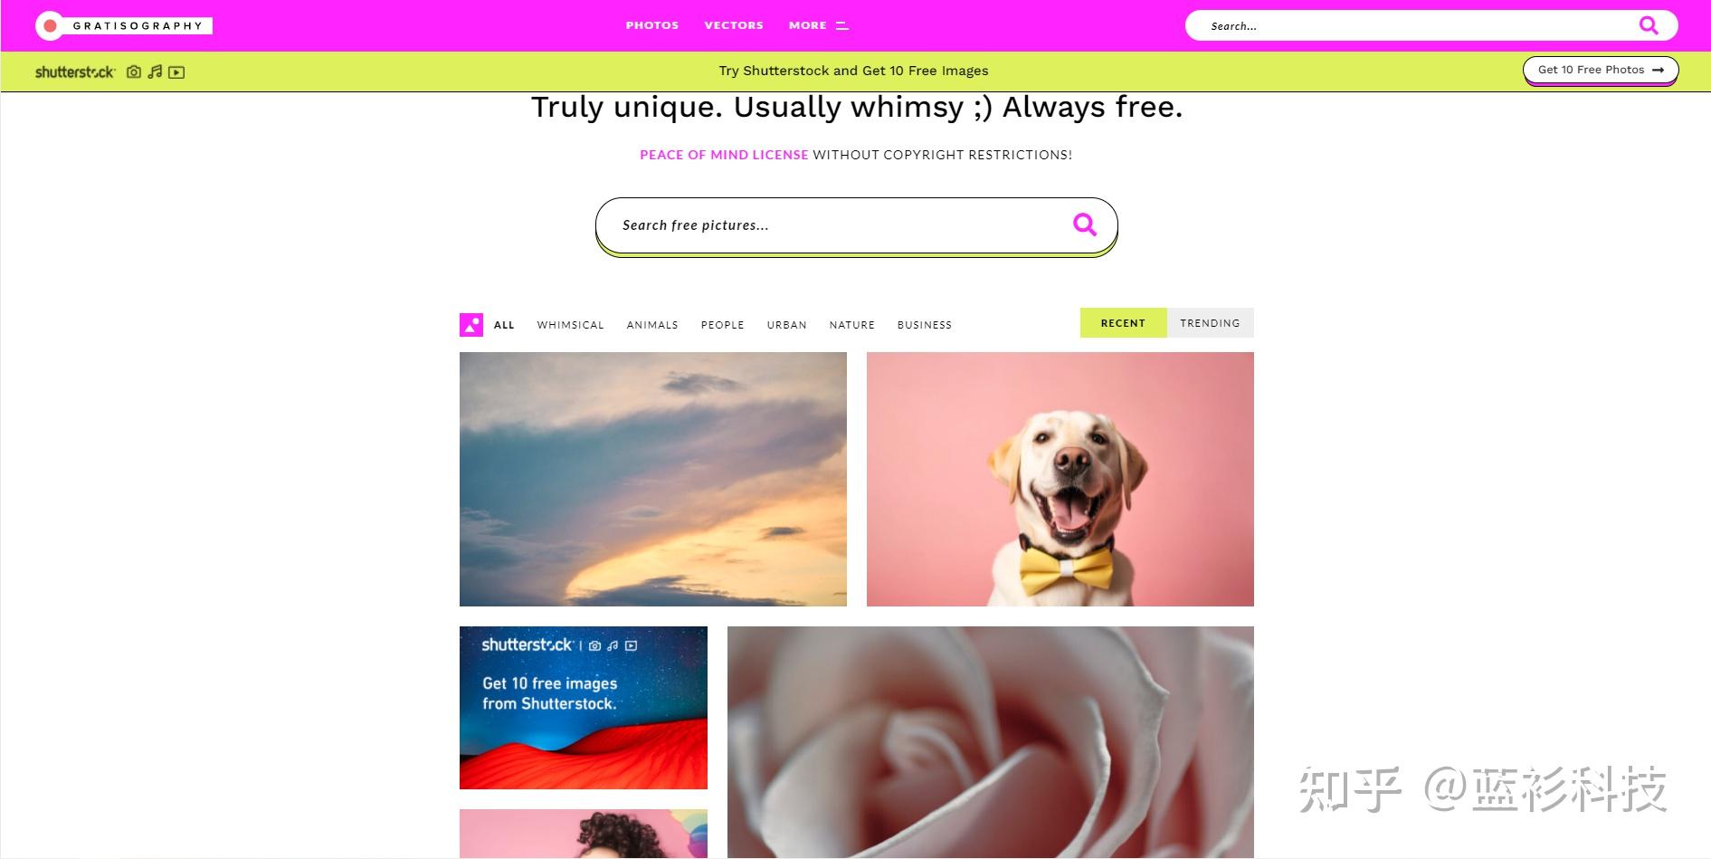The width and height of the screenshot is (1711, 859).
Task: Click the magenta image icon beside ALL
Action: 471,325
